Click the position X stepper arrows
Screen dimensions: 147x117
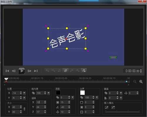click(21, 93)
